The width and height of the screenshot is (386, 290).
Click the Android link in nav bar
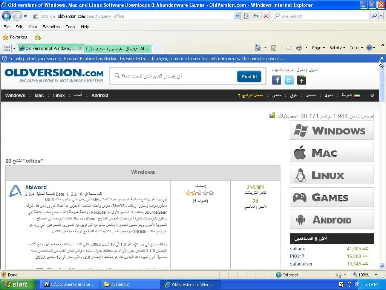(x=100, y=96)
